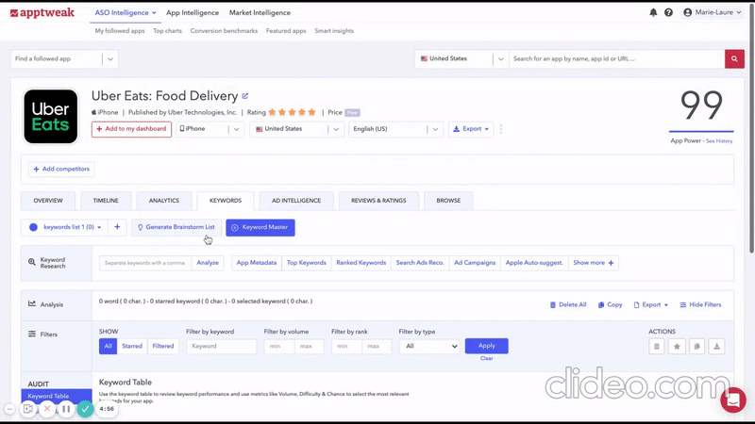This screenshot has width=755, height=424.
Task: Switch to the KEYWORDS tab
Action: [x=226, y=201]
